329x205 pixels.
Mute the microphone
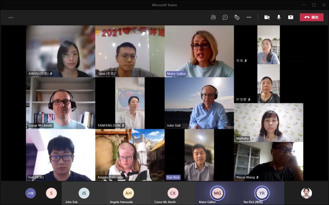coord(279,17)
